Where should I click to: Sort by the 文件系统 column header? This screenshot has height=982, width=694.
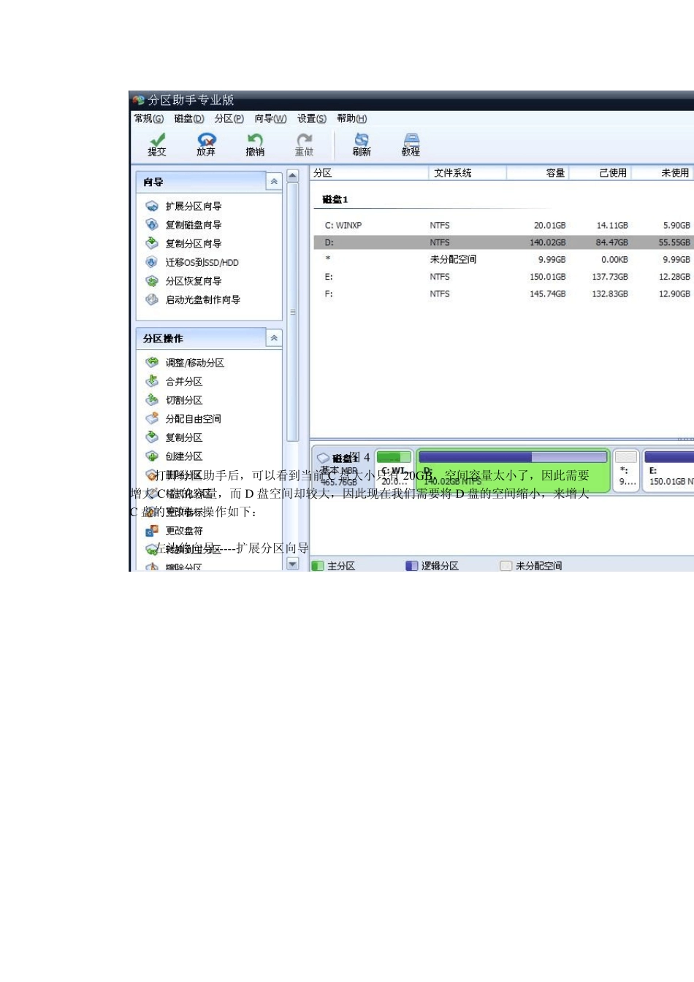click(468, 173)
